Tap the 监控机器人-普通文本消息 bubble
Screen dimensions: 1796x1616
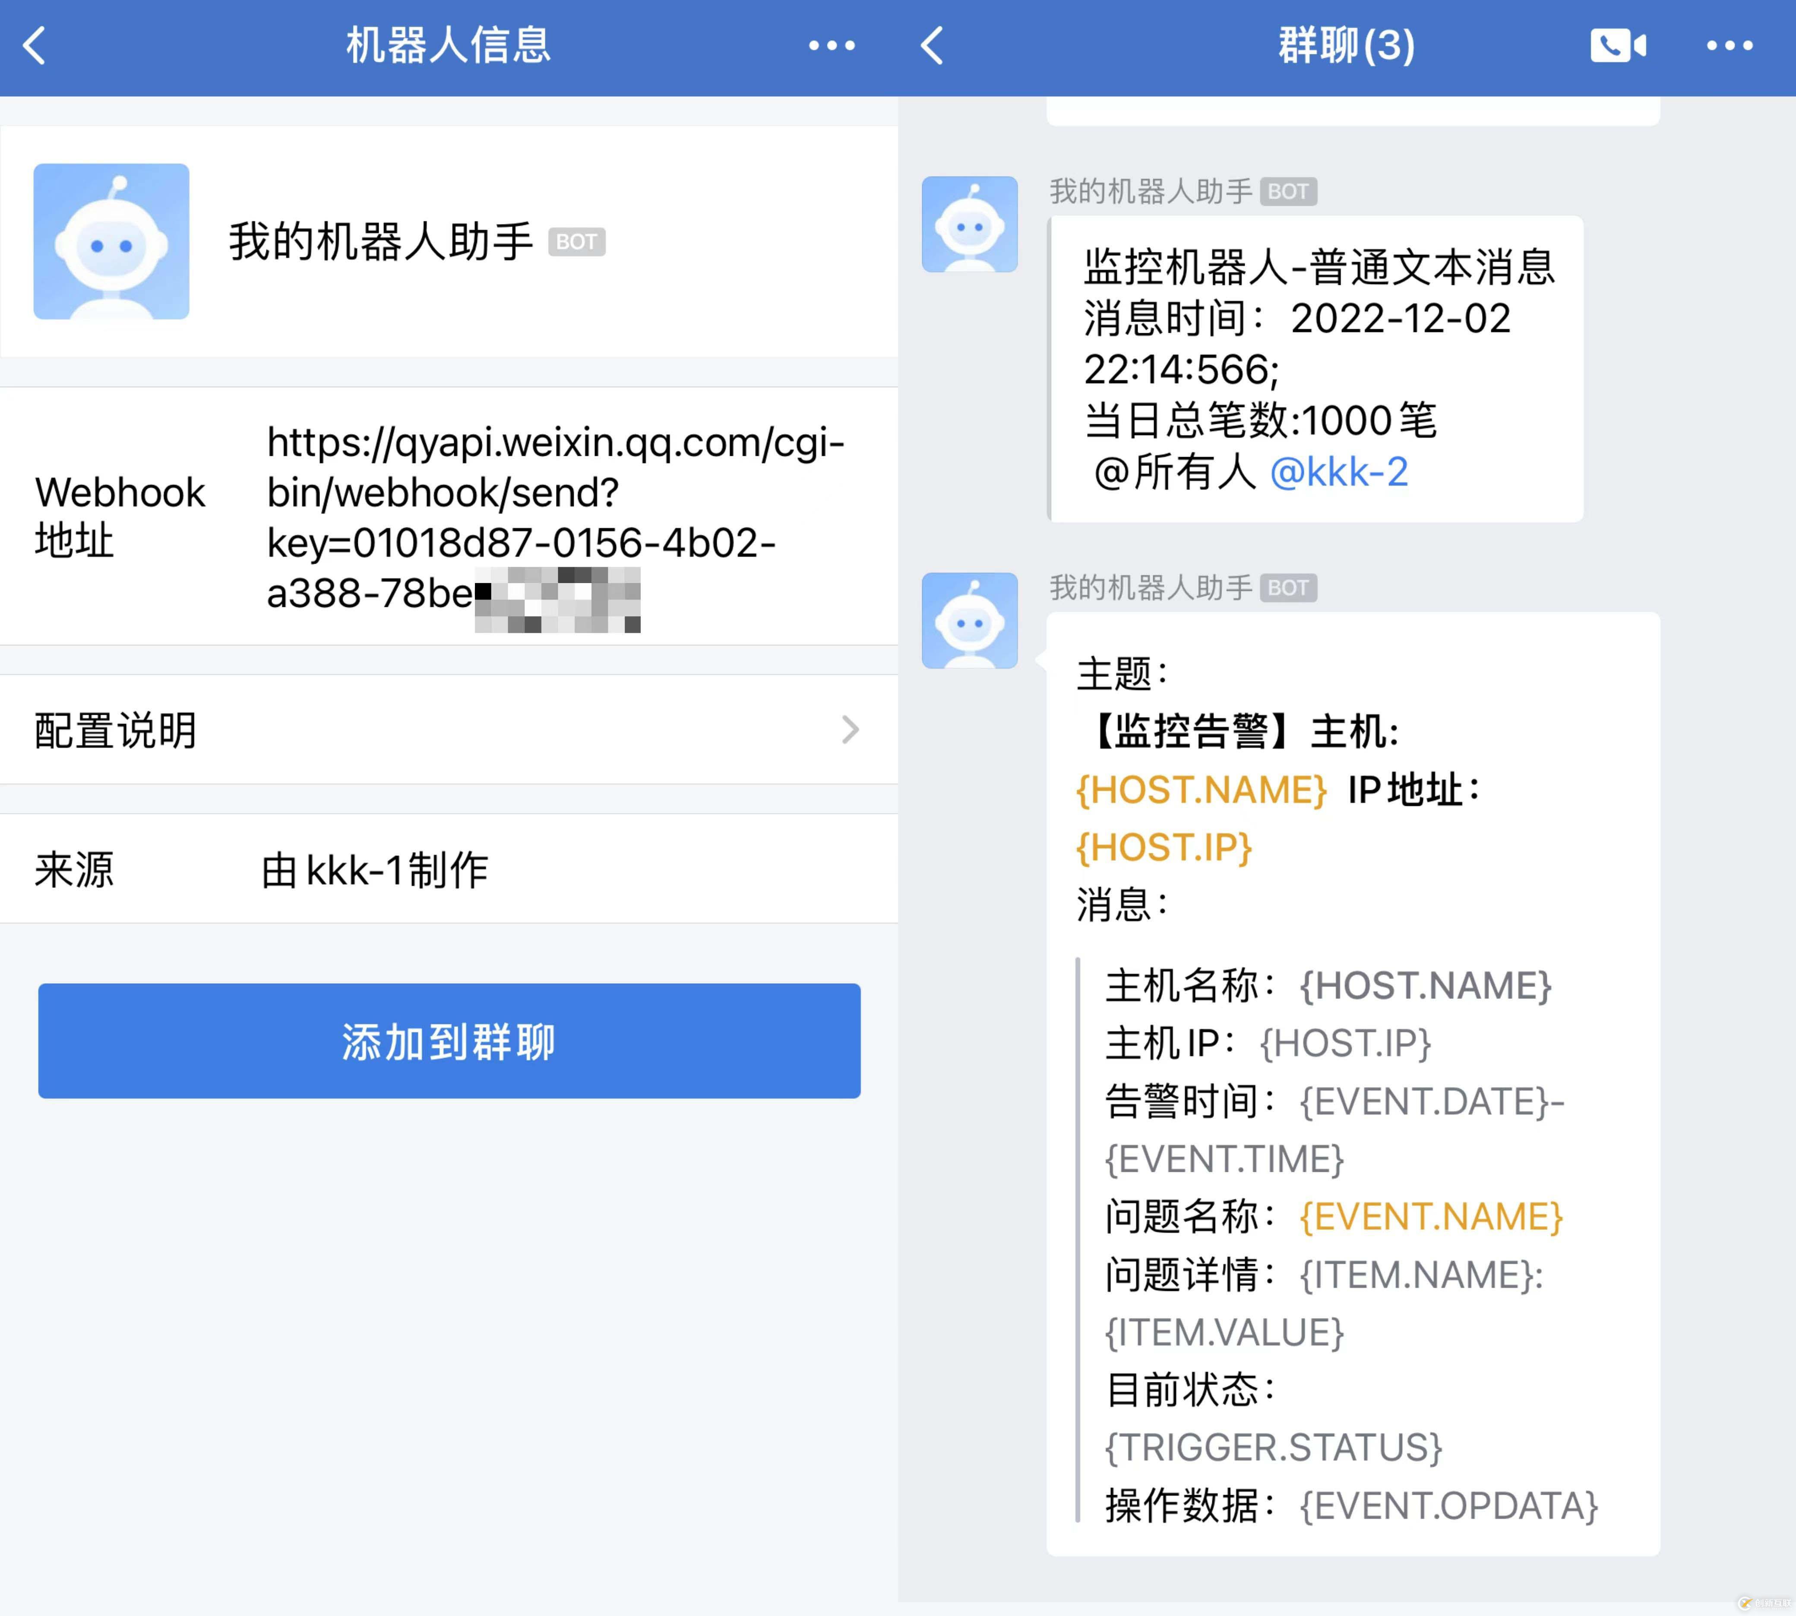(1315, 369)
